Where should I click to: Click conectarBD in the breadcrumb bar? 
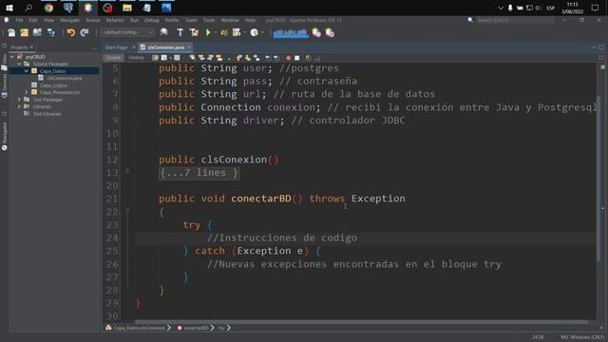click(x=196, y=328)
